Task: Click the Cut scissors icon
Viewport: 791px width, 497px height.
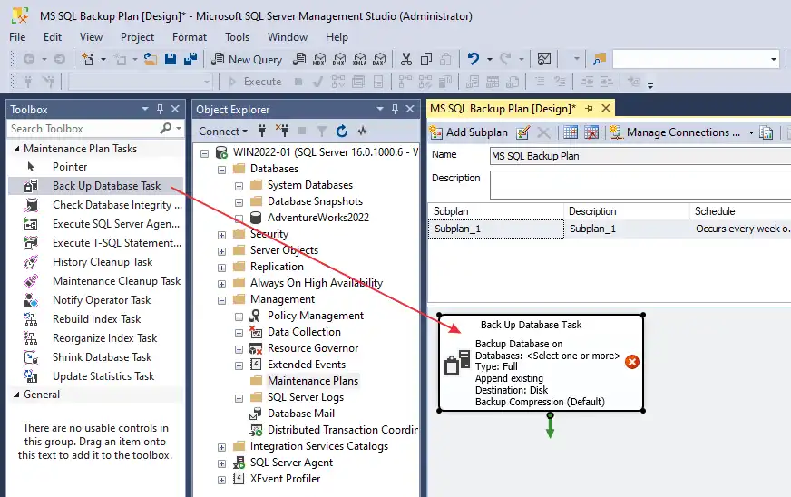Action: [405, 59]
